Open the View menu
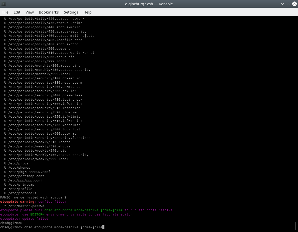Screen dimensions: 298x232 tap(30, 12)
